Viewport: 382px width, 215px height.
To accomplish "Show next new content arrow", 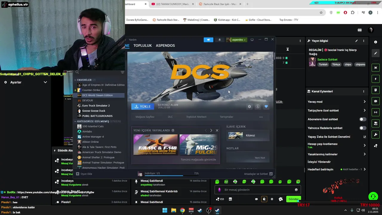I will pyautogui.click(x=211, y=130).
